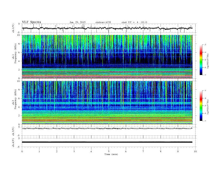Viewport: 220px width, 170px height.
Task: Click time axis tick label "1"
Action: (39, 151)
